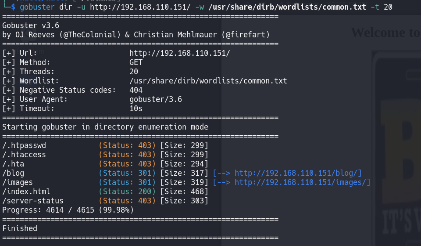Click the Negative Status codes value 404
Viewport: 421px width, 246px height.
click(136, 90)
